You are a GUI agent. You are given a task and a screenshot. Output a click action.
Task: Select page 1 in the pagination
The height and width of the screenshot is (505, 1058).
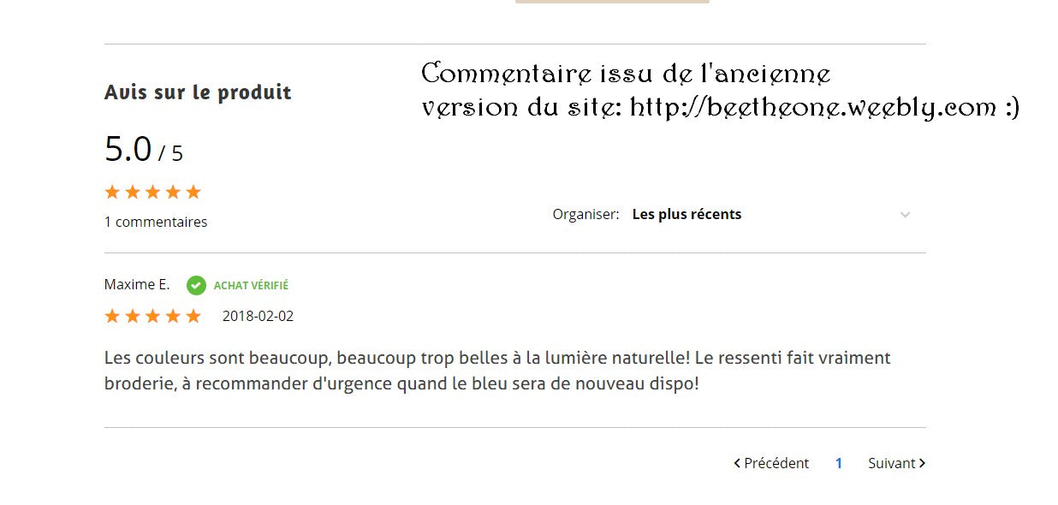[x=839, y=463]
